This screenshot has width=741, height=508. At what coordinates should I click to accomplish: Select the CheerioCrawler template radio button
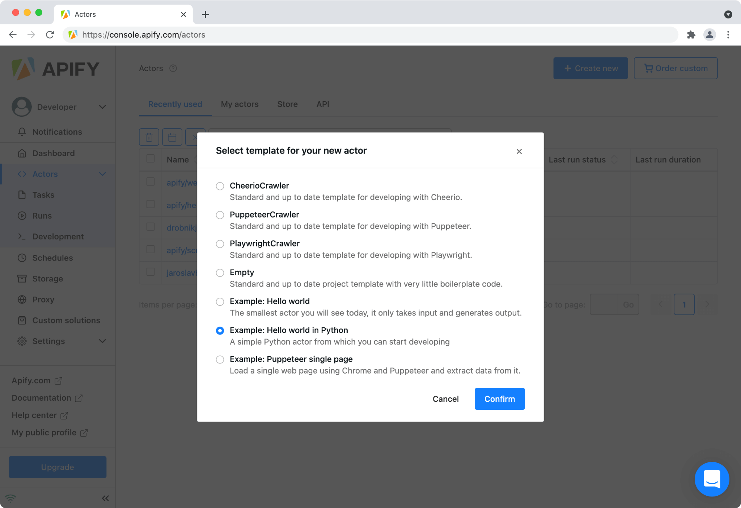tap(220, 186)
